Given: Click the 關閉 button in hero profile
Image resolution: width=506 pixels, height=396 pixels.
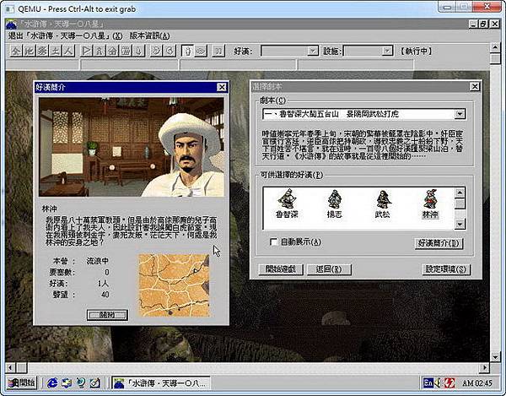Looking at the screenshot, I should pos(107,315).
